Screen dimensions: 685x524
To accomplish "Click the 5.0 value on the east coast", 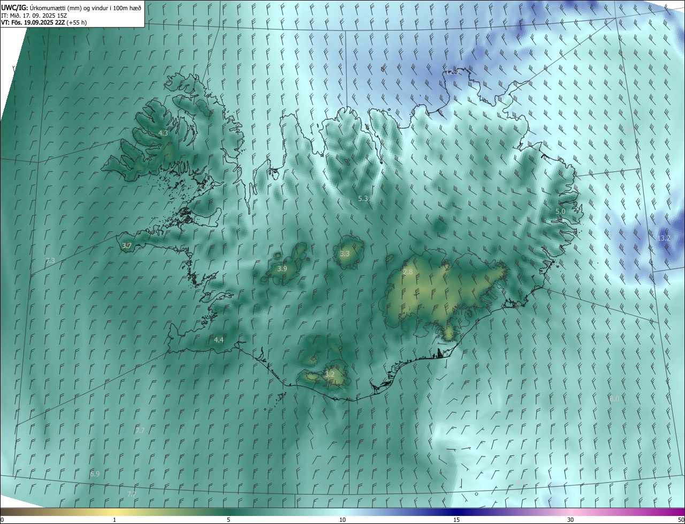I will tap(560, 212).
